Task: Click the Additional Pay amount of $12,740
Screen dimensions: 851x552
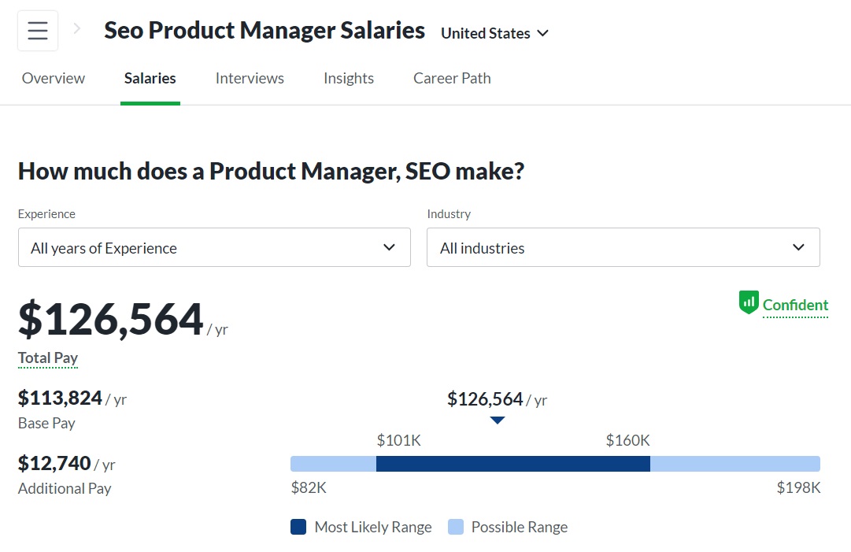Action: pos(55,463)
